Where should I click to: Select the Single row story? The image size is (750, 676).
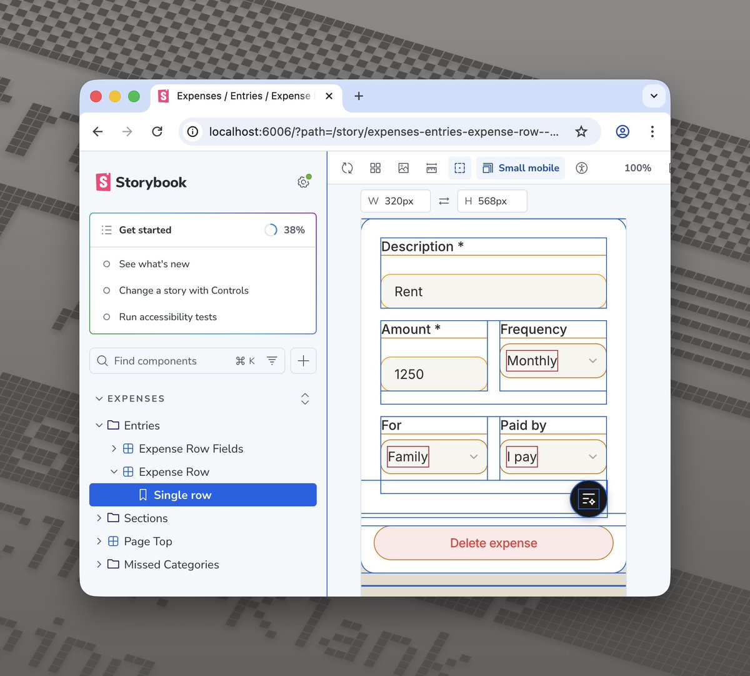pyautogui.click(x=203, y=495)
